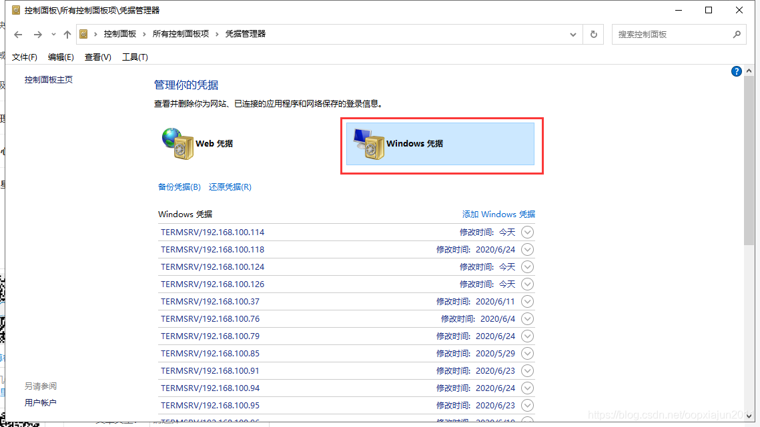This screenshot has height=427, width=760.
Task: Go forward with the forward arrow
Action: [38, 35]
